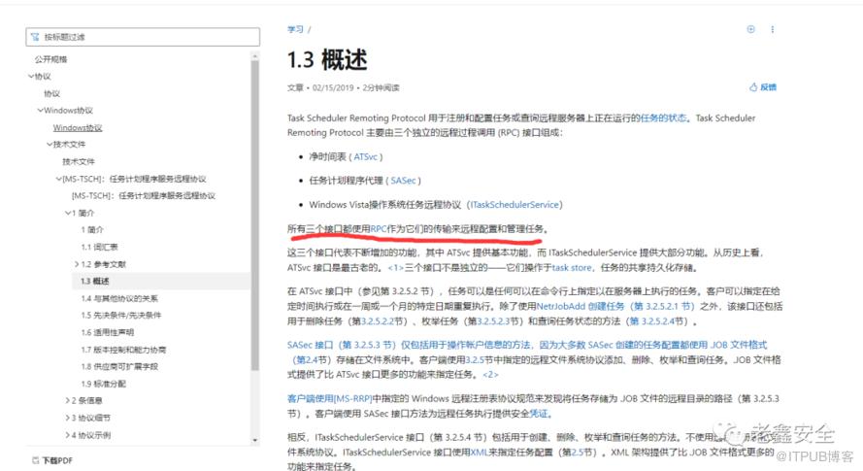Open section 1.4 与其他协议的关系
This screenshot has height=471, width=863.
tap(119, 298)
